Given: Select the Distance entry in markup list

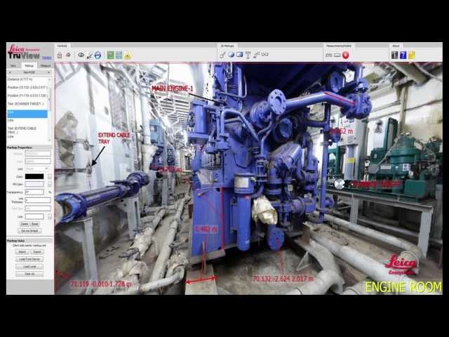Looking at the screenshot, I should click(x=27, y=79).
